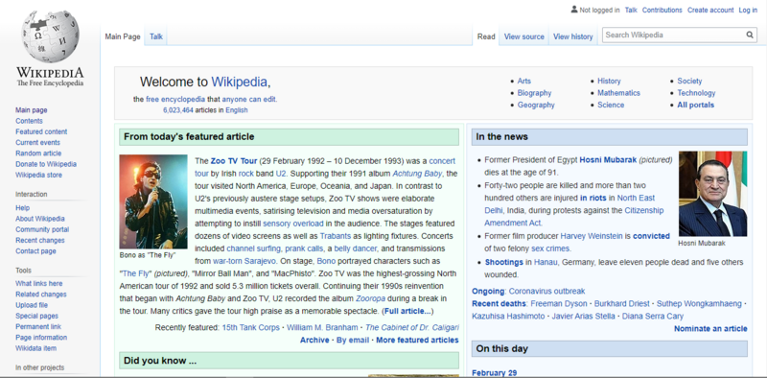Open Community portal link
The image size is (767, 378).
pyautogui.click(x=42, y=229)
